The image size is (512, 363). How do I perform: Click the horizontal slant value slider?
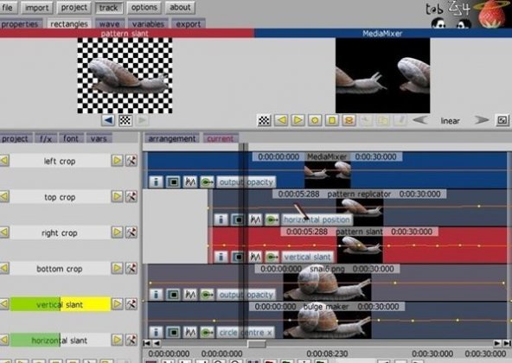60,341
